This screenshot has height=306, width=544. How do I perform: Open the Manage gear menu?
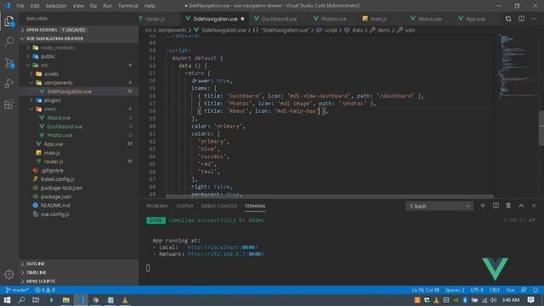pyautogui.click(x=9, y=275)
